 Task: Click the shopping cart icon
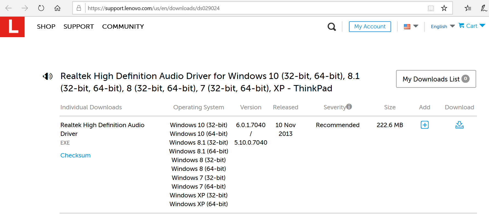tap(461, 25)
